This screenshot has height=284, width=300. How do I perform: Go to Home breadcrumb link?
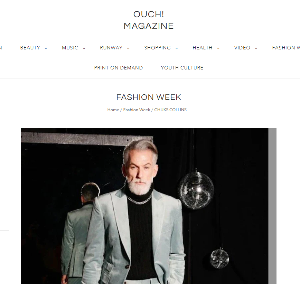coord(113,110)
